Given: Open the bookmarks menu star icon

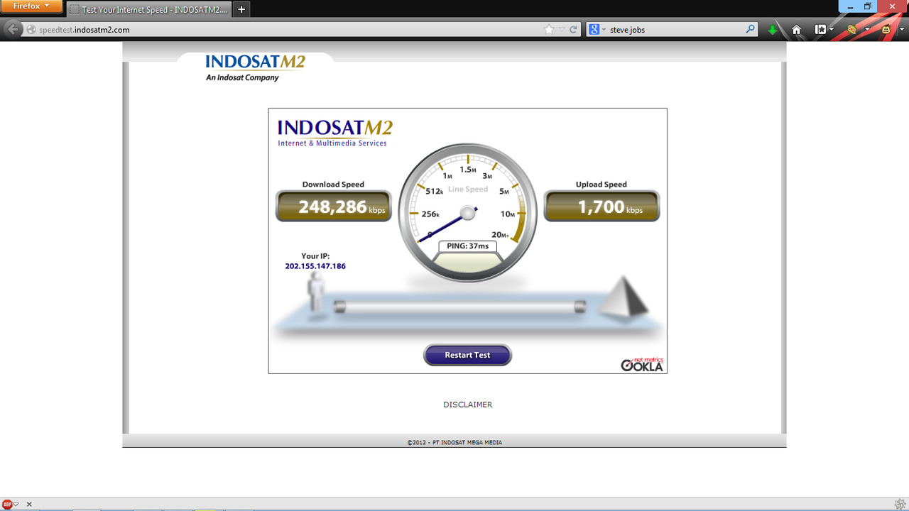Looking at the screenshot, I should pyautogui.click(x=821, y=30).
